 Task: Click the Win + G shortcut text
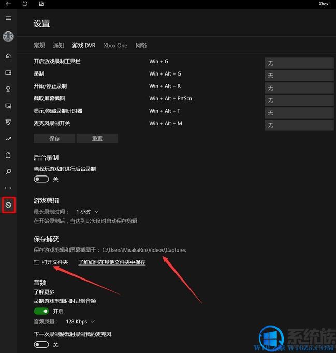click(159, 61)
